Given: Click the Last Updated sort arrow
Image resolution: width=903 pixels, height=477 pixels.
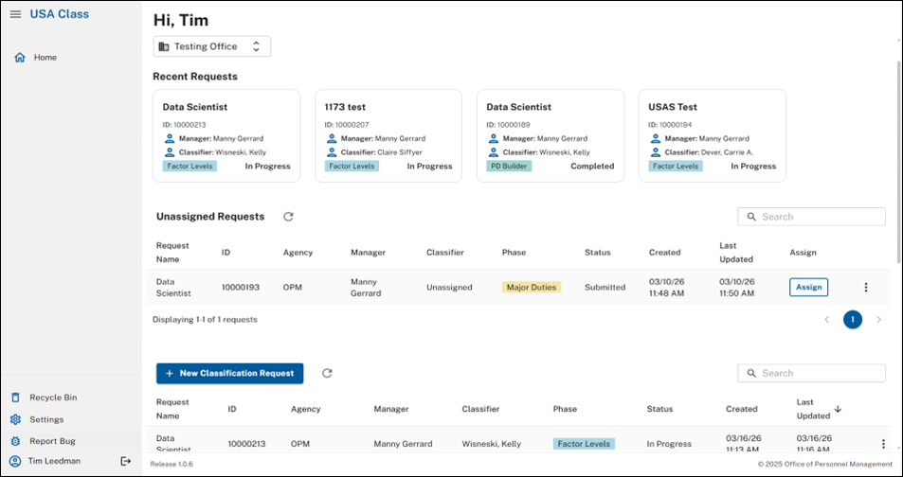Looking at the screenshot, I should coord(838,409).
